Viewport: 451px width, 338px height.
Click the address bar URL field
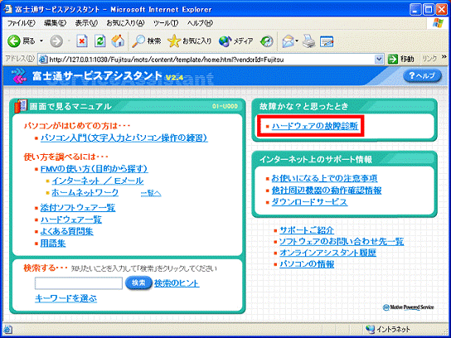pyautogui.click(x=211, y=60)
